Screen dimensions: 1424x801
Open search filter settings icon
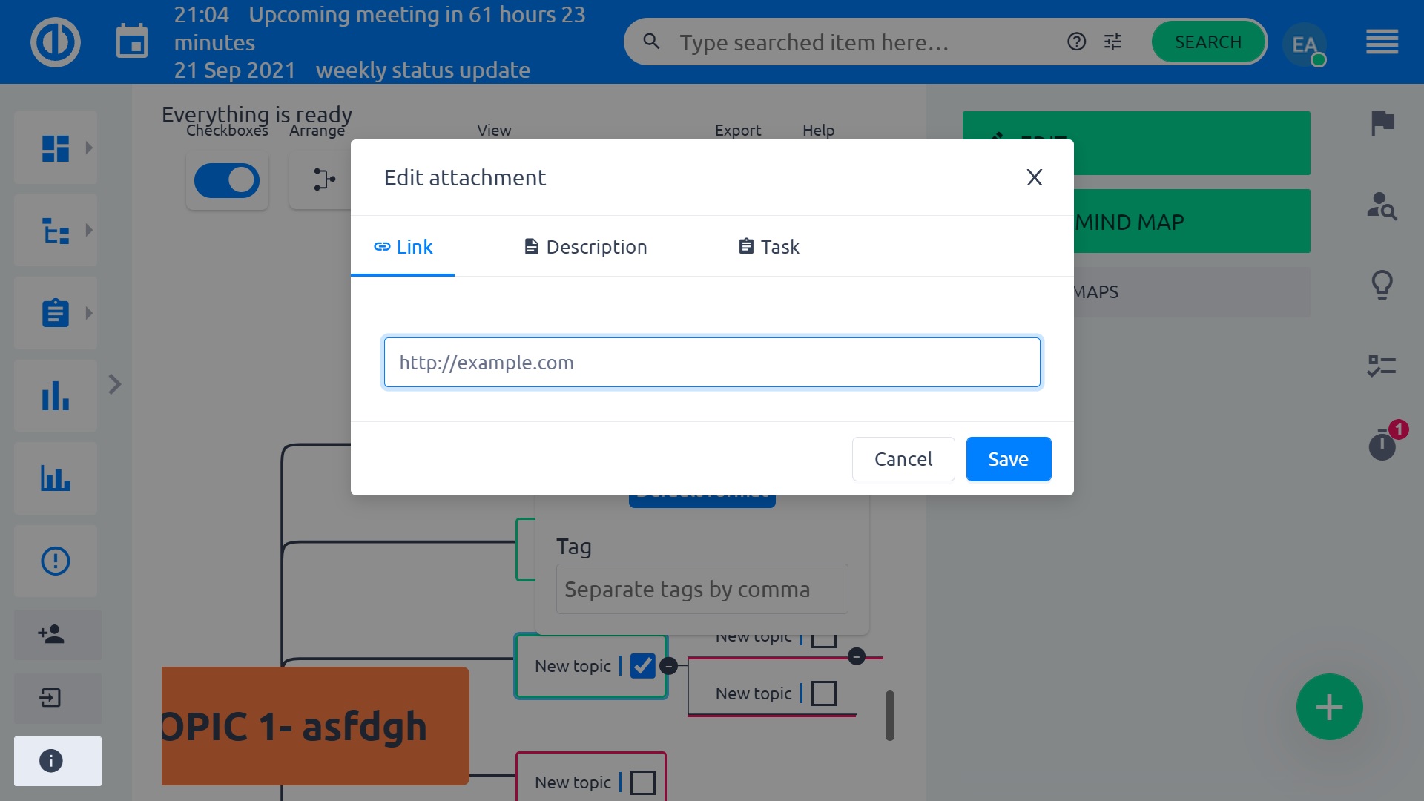pos(1112,42)
